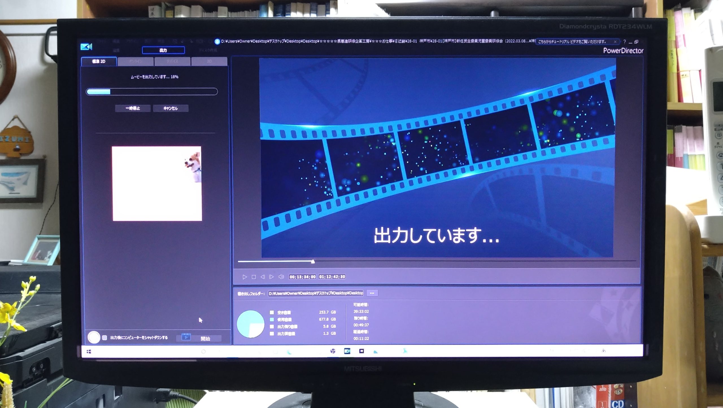Click the 39:33:02 available time value
The image size is (723, 408).
(361, 312)
